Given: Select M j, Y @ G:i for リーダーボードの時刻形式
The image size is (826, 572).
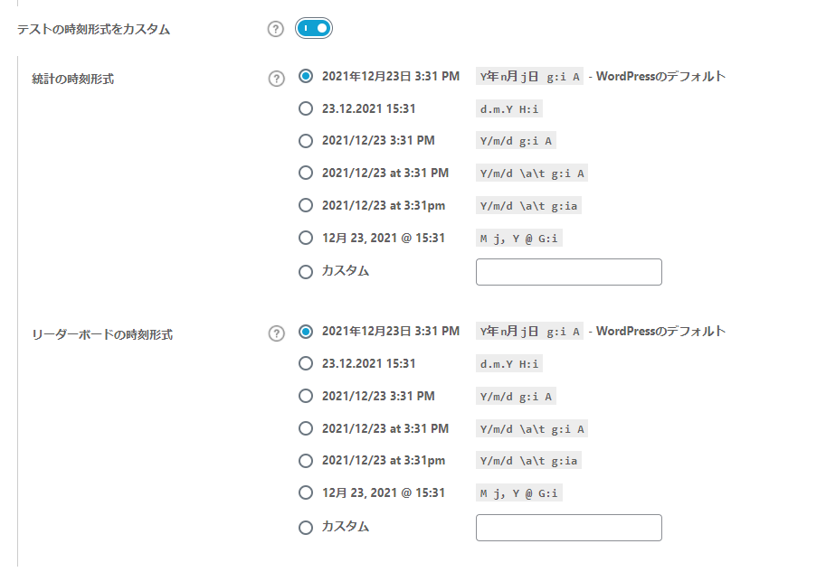Looking at the screenshot, I should 306,493.
